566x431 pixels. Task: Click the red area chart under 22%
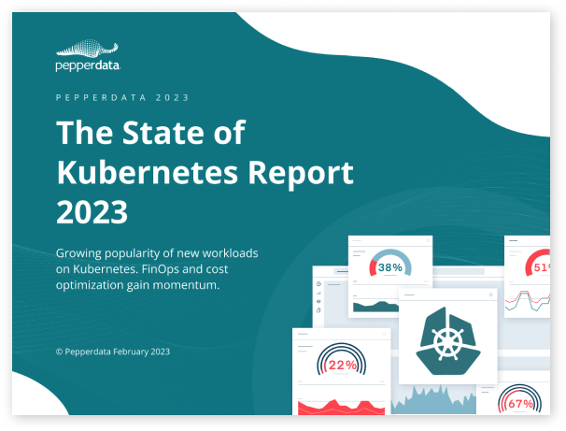click(342, 407)
